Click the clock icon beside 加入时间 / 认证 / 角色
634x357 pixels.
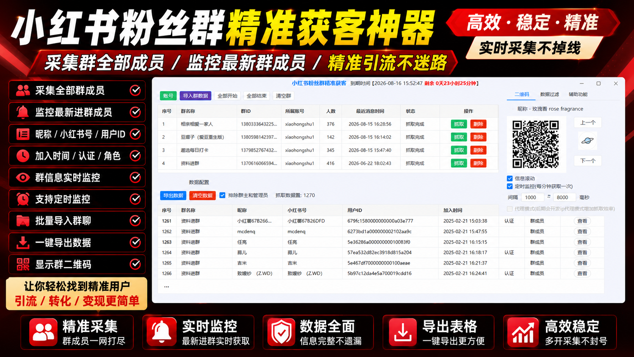tap(23, 156)
